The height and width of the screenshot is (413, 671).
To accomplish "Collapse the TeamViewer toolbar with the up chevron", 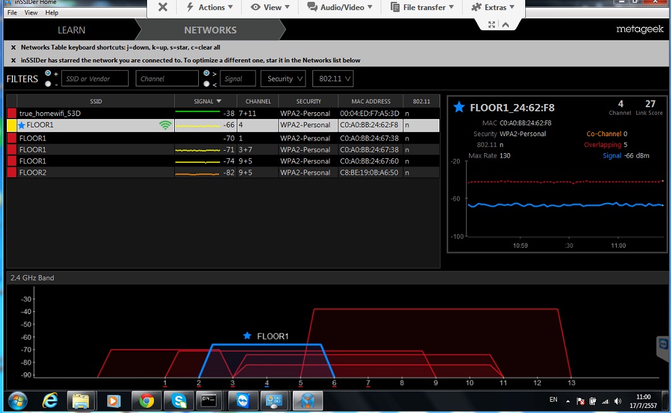I will tap(506, 25).
